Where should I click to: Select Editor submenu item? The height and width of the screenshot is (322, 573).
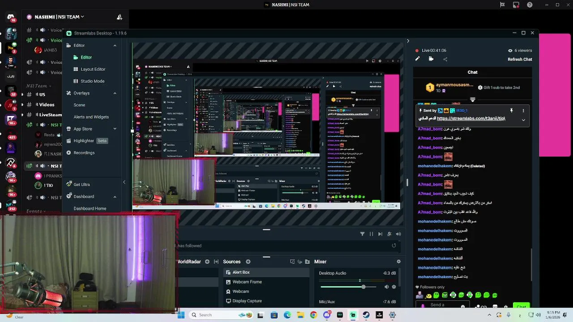pos(86,57)
